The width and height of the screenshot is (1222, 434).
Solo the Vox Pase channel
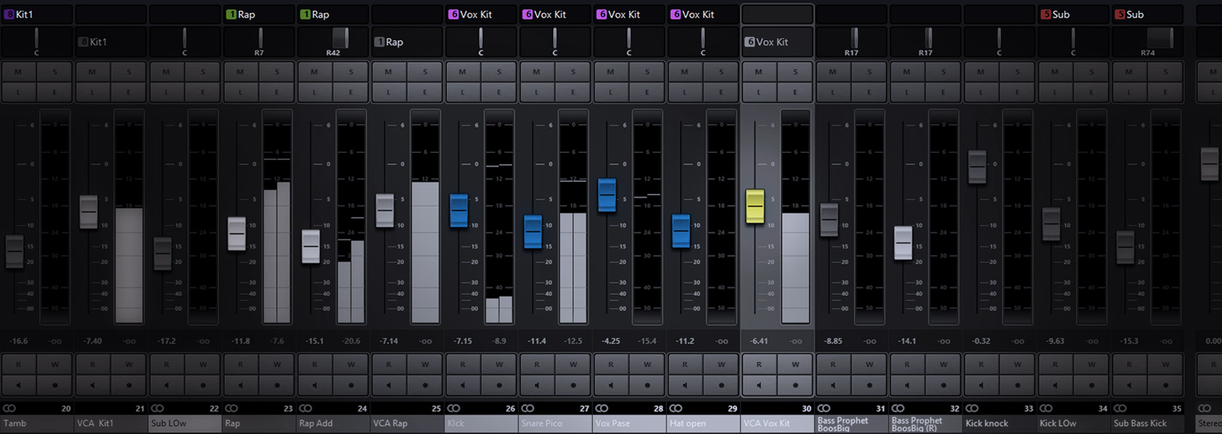coord(647,72)
